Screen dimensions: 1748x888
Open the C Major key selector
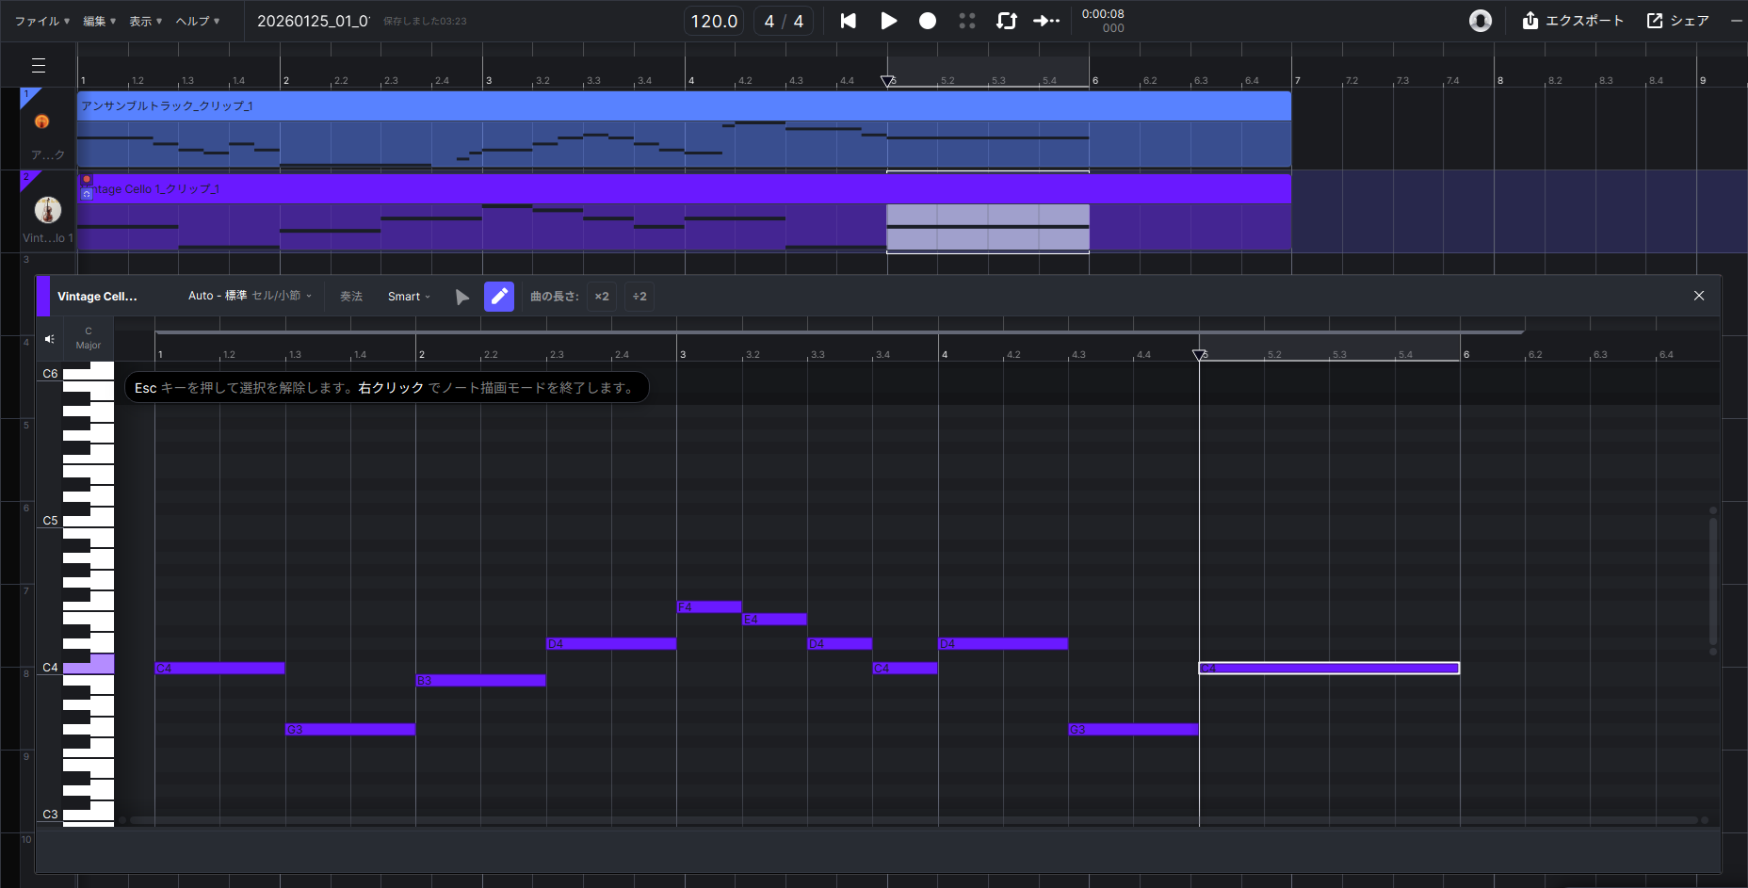tap(89, 338)
